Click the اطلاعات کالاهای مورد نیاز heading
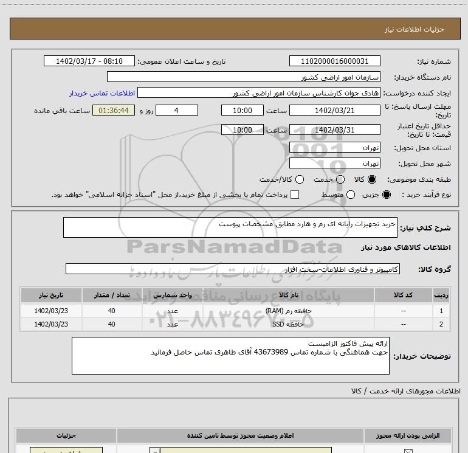 405,247
